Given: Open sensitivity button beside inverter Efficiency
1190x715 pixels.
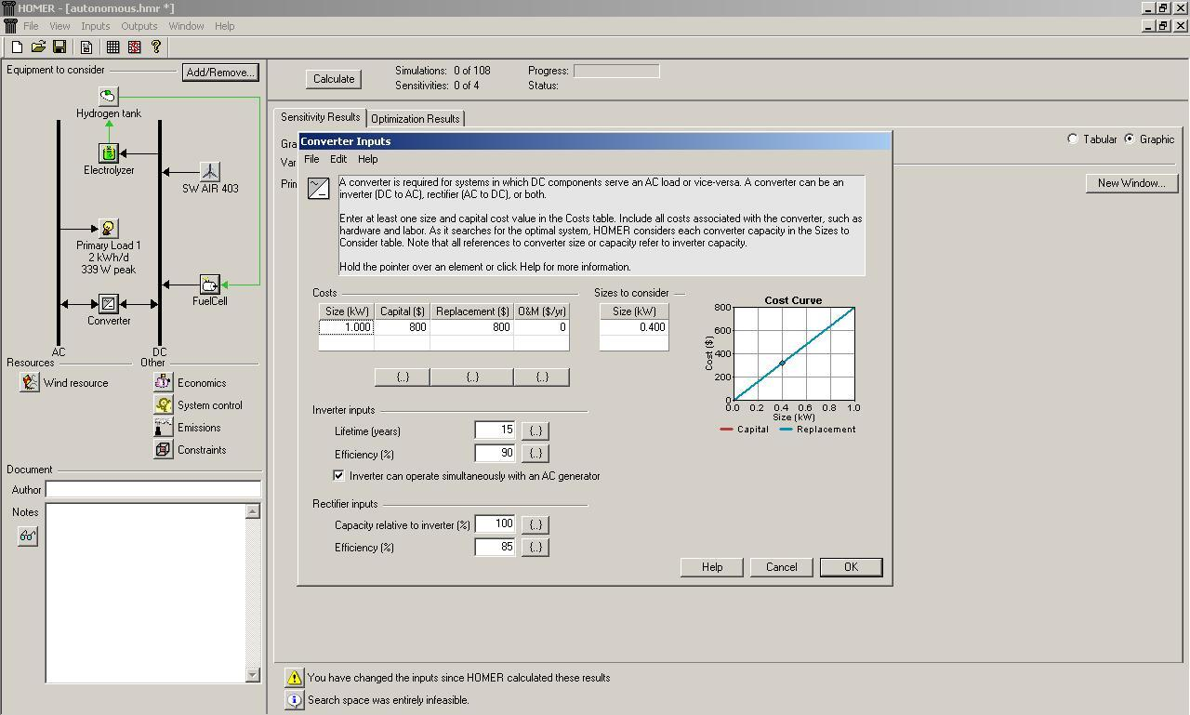Looking at the screenshot, I should (535, 453).
